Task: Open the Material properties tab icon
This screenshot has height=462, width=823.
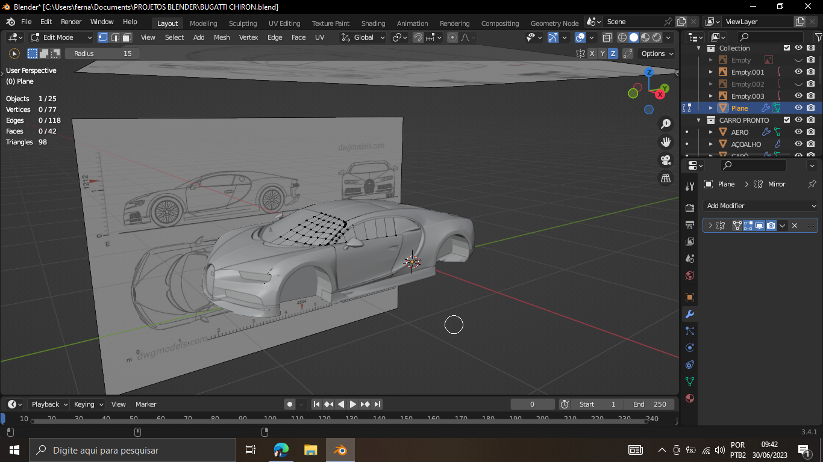Action: (x=690, y=398)
